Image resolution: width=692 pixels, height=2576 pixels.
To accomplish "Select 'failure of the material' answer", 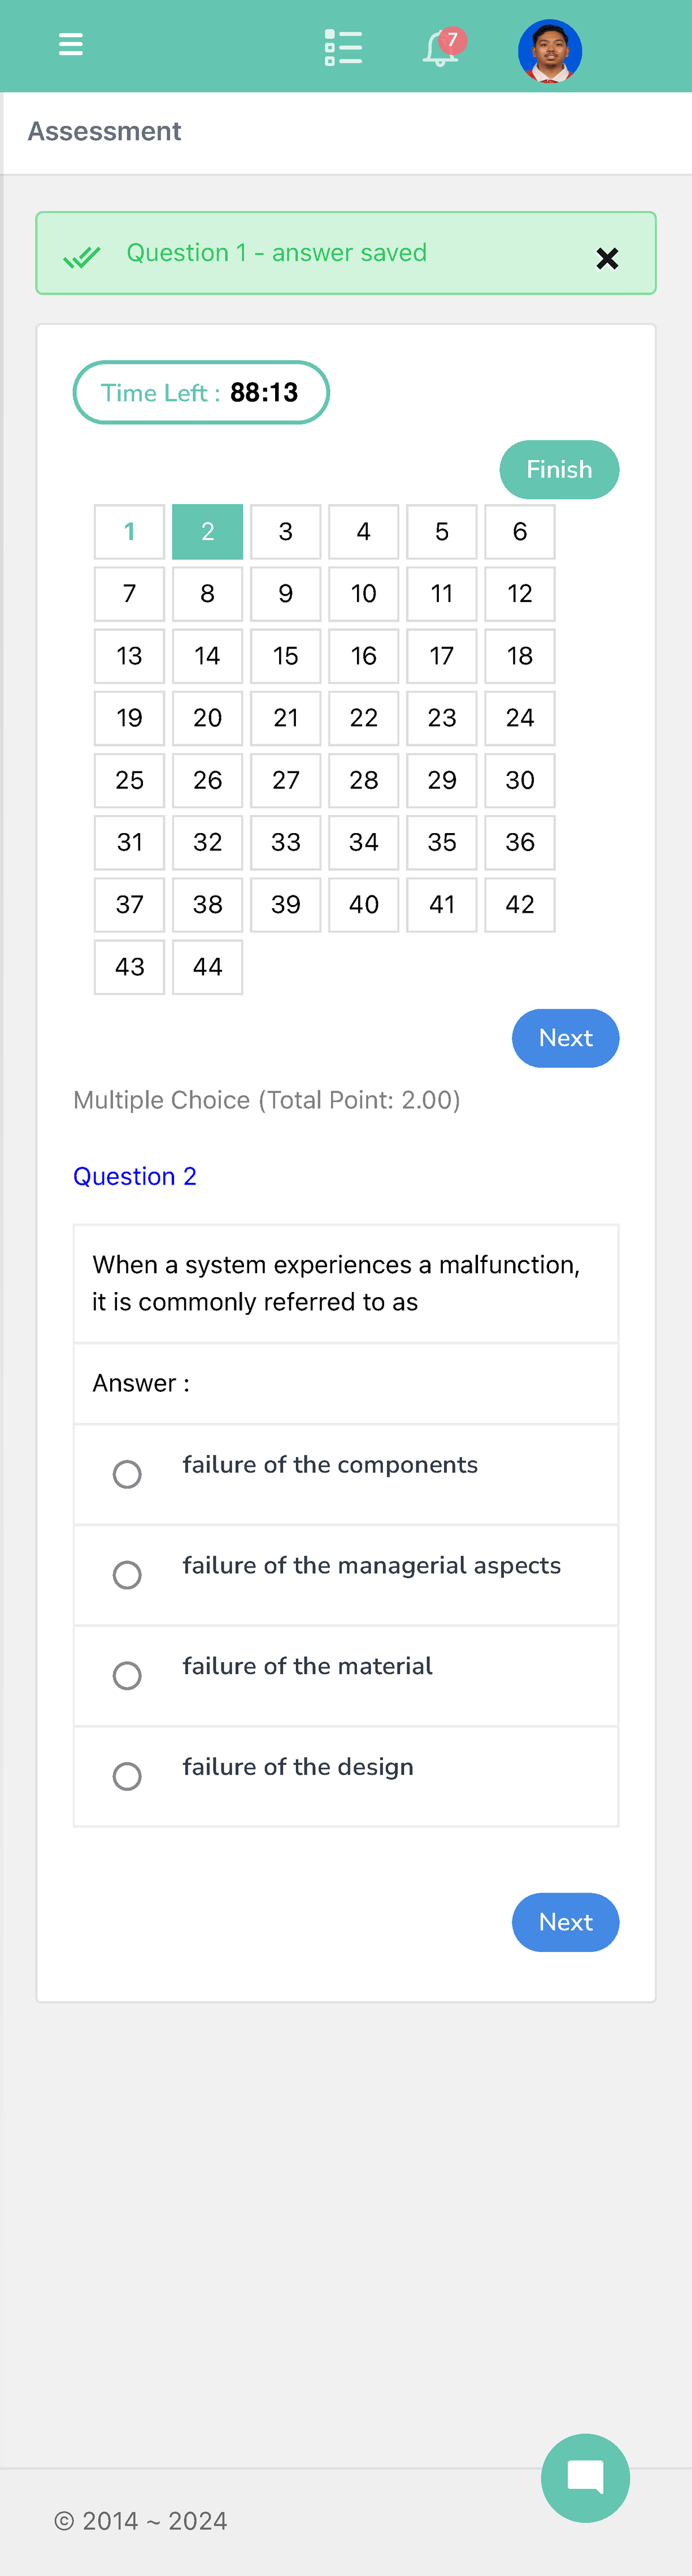I will pos(127,1675).
